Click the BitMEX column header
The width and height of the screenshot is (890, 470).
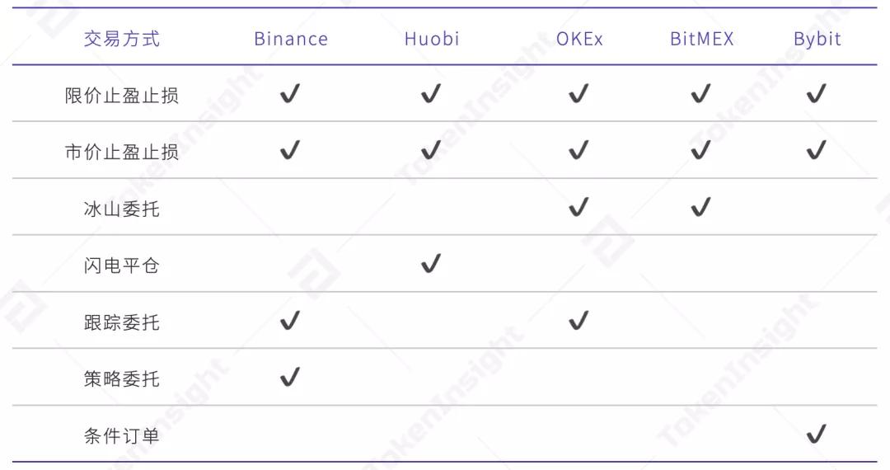pyautogui.click(x=701, y=39)
